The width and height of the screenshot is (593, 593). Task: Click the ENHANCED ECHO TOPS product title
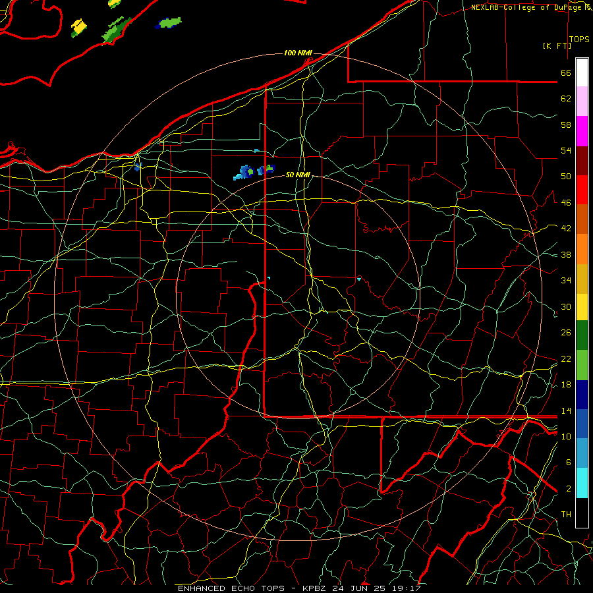point(231,588)
